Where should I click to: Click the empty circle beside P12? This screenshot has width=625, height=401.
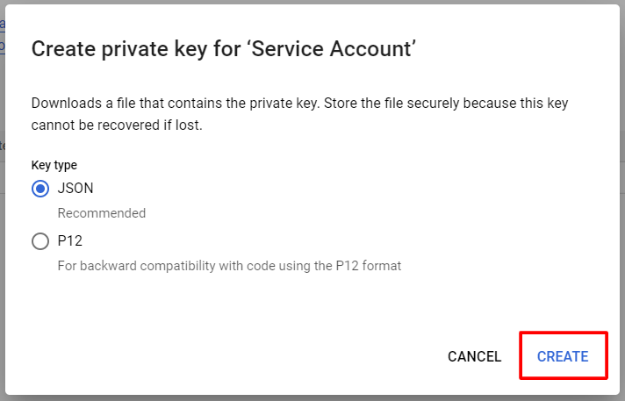[40, 241]
